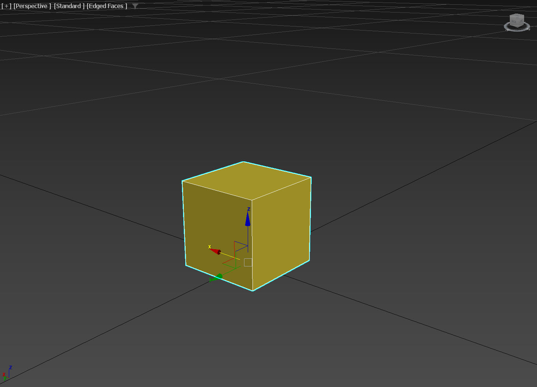Screen dimensions: 537x387
Task: Click the small square plane handle on gizmo
Action: pos(248,262)
